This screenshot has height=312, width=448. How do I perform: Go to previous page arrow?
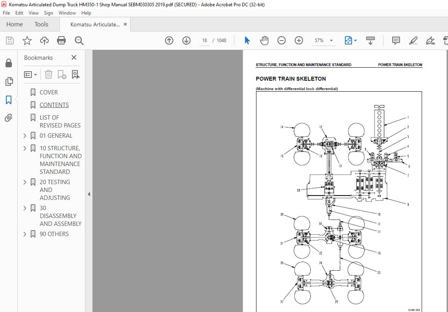click(169, 41)
